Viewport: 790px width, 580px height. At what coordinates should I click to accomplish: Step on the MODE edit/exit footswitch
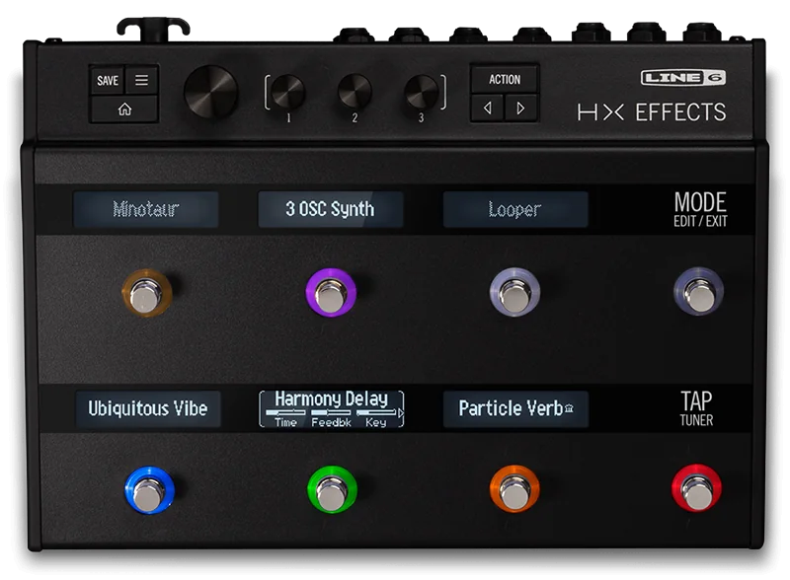(x=699, y=292)
